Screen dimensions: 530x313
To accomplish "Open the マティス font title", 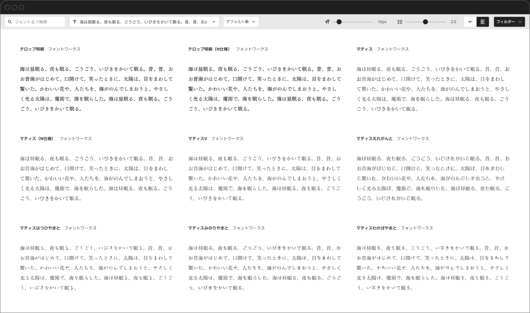I will (364, 49).
